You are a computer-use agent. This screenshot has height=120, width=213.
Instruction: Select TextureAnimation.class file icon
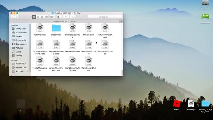pyautogui.click(x=105, y=28)
